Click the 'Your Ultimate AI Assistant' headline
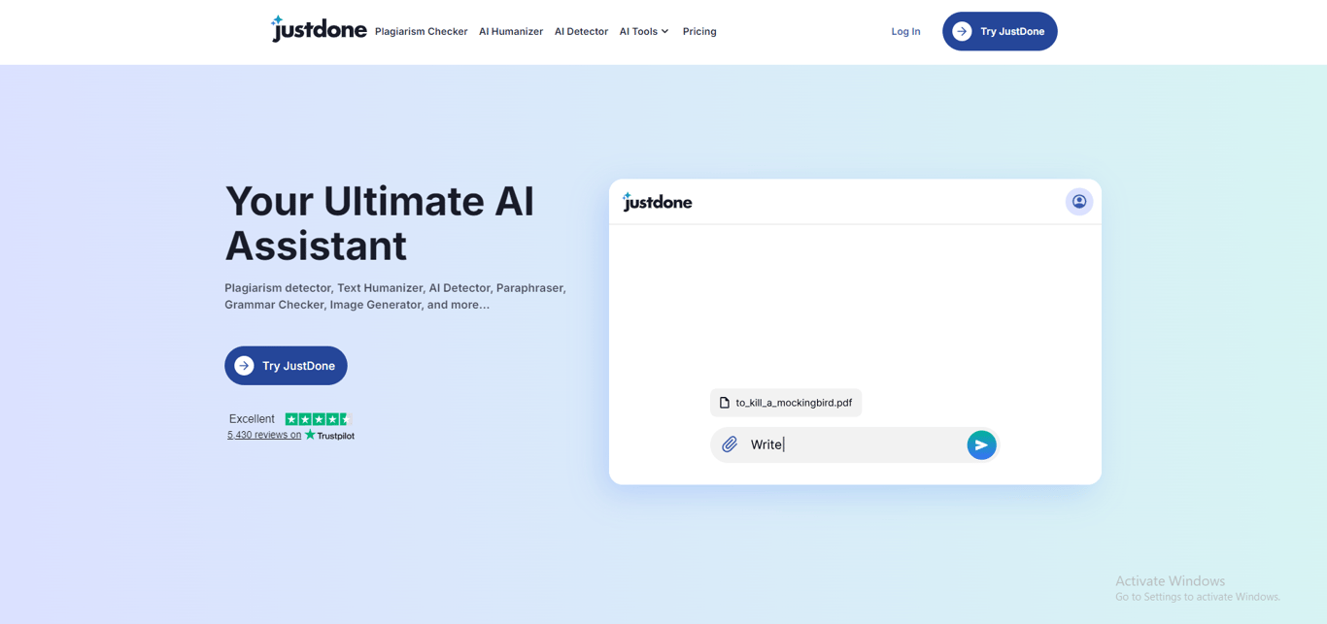This screenshot has height=624, width=1327. [x=380, y=223]
